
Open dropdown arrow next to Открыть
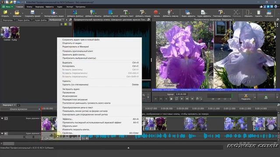10,13
